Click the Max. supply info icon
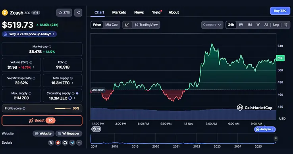Image resolution: width=293 pixels, height=154 pixels. click(30, 93)
